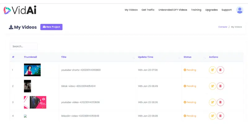Viewport: 248px width, 124px height.
Task: Edit the tiktok-video-420230114054941 project
Action: coord(213,86)
